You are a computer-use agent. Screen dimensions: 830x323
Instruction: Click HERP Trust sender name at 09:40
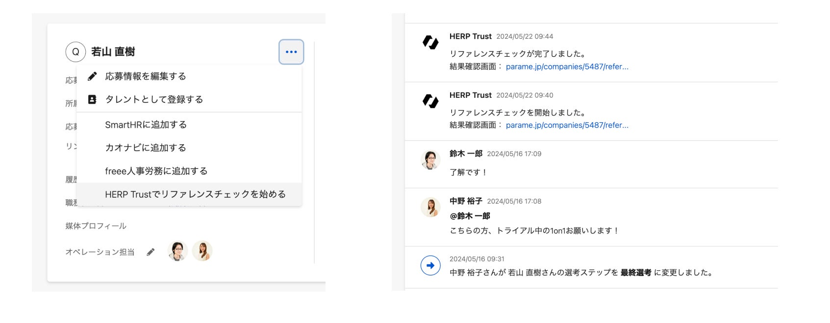coord(471,95)
